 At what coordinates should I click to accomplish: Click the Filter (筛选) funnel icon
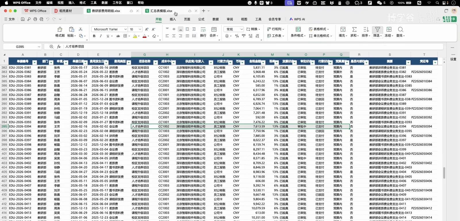point(377,30)
